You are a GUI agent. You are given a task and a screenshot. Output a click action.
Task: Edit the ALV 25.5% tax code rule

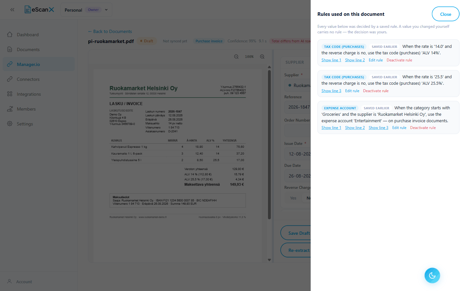(352, 91)
